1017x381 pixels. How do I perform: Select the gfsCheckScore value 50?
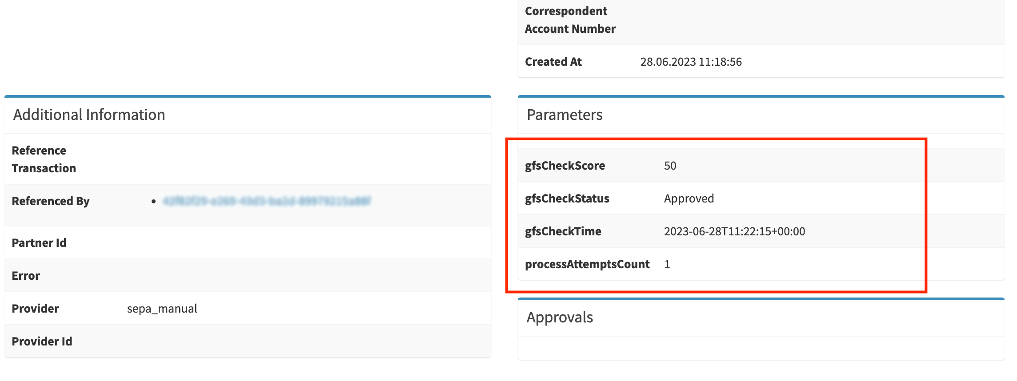(670, 166)
